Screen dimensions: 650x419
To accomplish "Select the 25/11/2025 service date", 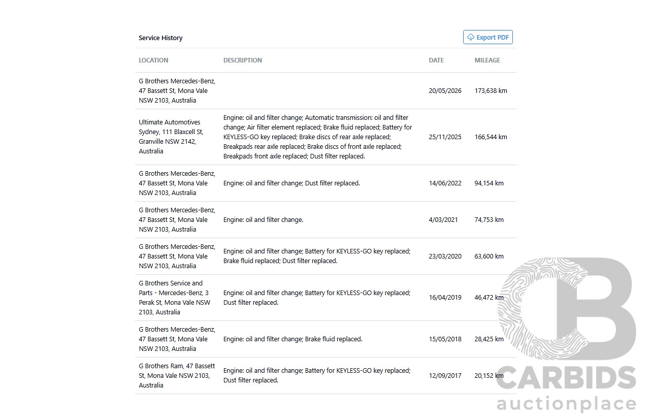I will 445,137.
